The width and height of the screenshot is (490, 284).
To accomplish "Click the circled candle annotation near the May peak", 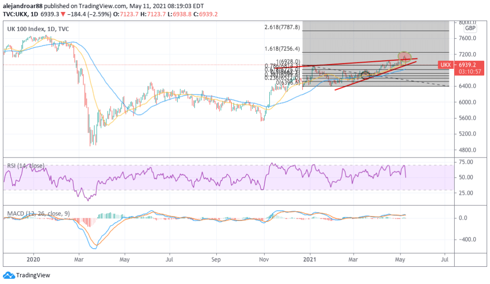I will [x=404, y=57].
